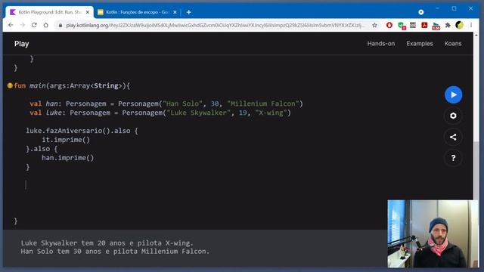Go to the browser home page
Image resolution: width=484 pixels, height=272 pixels.
[x=46, y=25]
